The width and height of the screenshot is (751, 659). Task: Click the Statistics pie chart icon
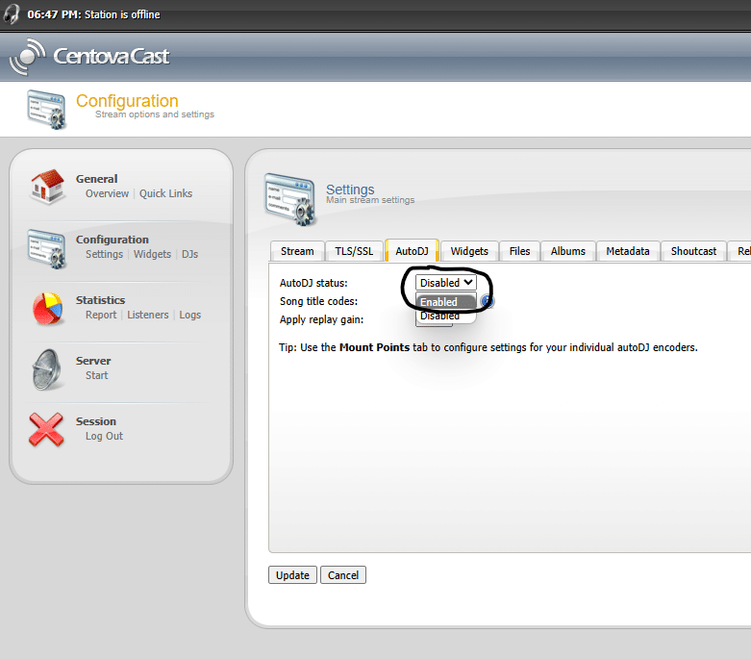(47, 309)
